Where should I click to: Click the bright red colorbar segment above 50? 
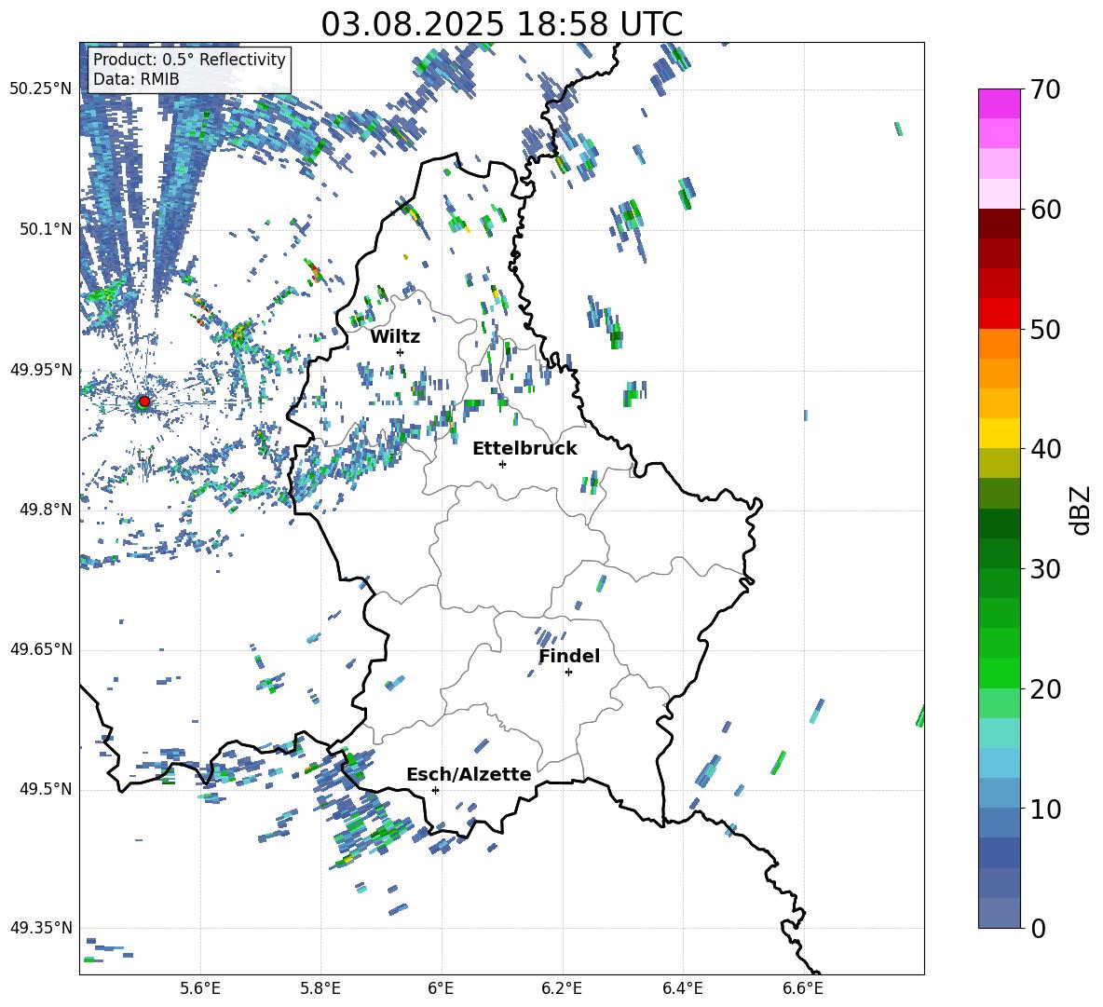(1000, 314)
